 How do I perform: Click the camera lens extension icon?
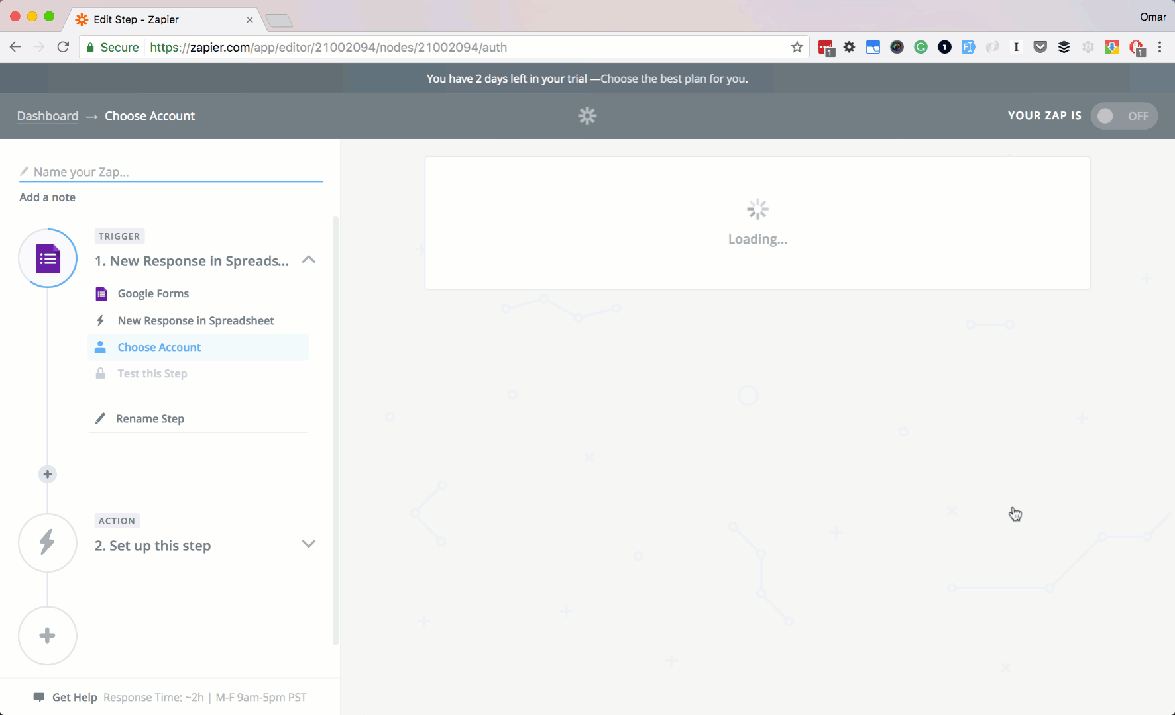click(x=897, y=47)
